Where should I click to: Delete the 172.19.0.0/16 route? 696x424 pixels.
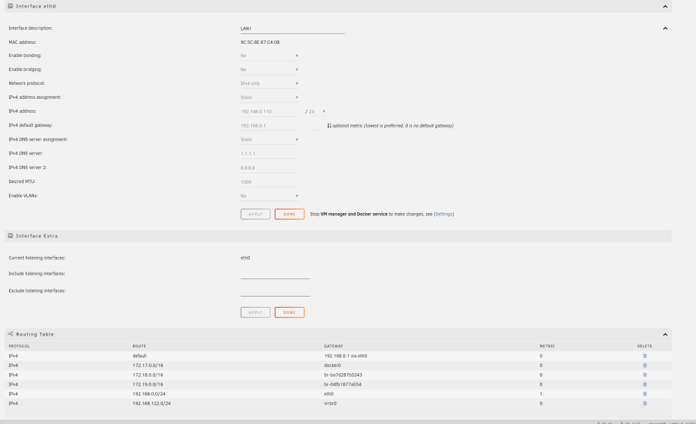click(644, 384)
